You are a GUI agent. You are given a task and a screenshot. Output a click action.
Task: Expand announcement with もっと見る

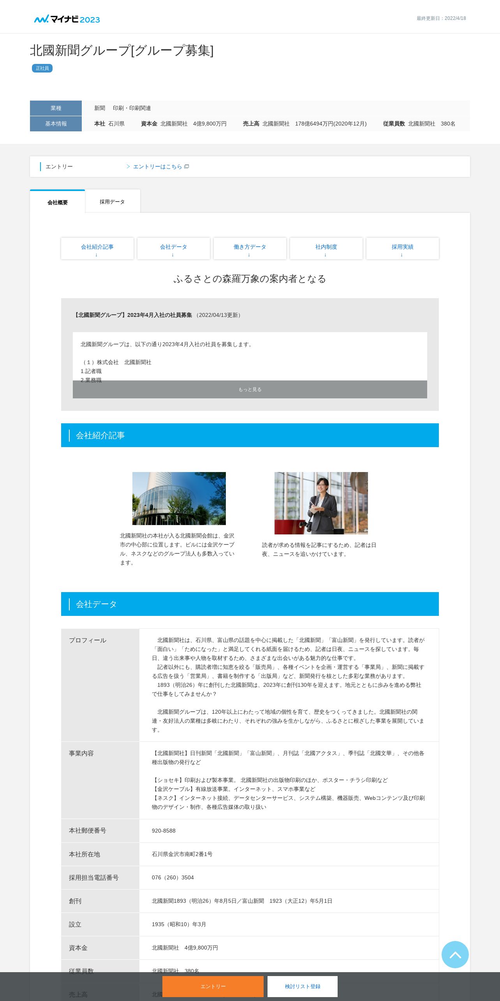tap(250, 389)
